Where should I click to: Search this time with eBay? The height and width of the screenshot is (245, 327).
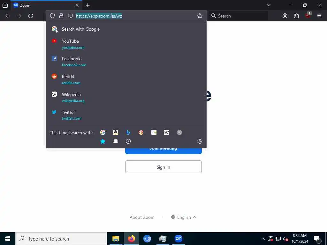click(154, 132)
